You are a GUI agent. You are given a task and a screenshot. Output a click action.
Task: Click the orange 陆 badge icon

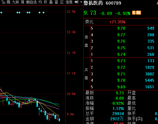138,13
